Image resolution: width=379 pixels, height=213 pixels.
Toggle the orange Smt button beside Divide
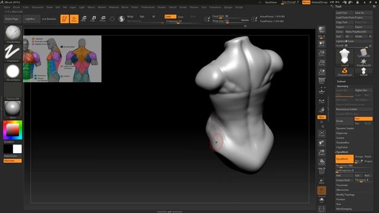click(363, 118)
